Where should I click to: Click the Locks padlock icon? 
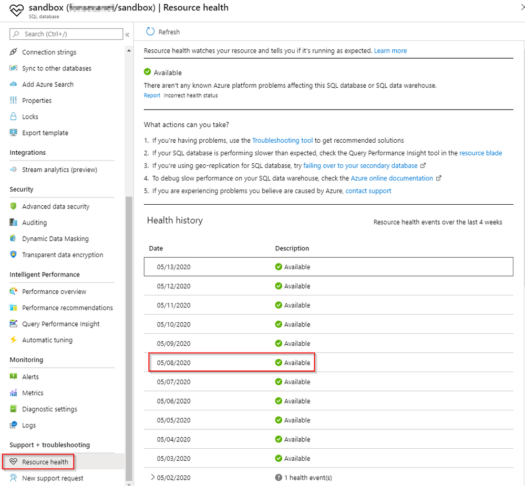click(14, 117)
